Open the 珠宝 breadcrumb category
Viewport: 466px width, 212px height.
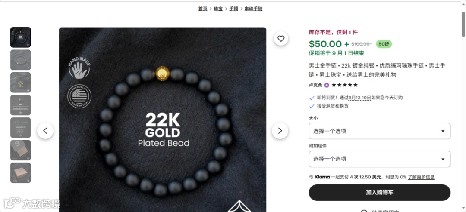click(218, 9)
